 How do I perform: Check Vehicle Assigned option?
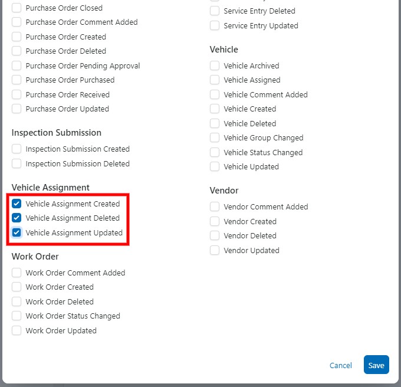(215, 80)
